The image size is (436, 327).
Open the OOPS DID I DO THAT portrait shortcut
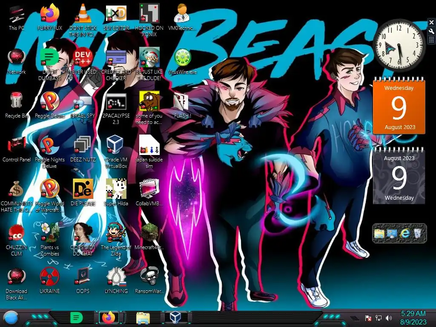(x=83, y=240)
